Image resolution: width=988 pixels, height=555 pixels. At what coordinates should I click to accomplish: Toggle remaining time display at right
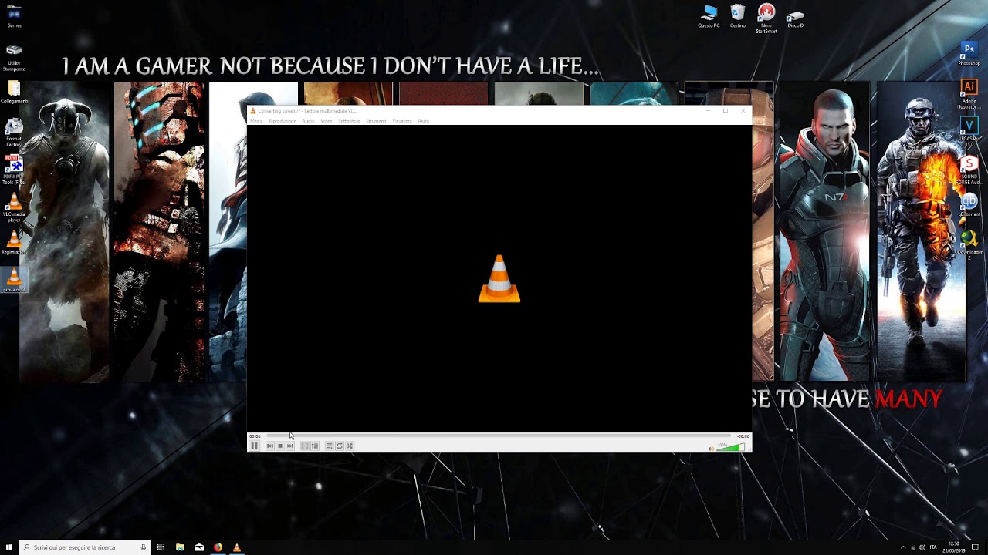[743, 436]
